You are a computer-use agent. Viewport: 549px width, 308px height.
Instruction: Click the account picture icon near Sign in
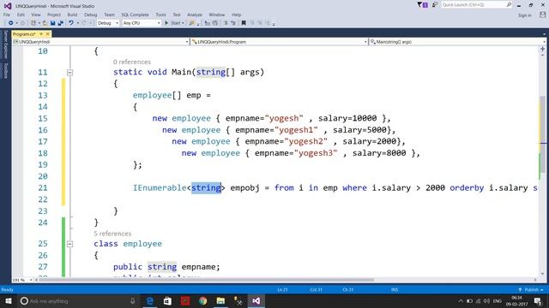pyautogui.click(x=542, y=15)
